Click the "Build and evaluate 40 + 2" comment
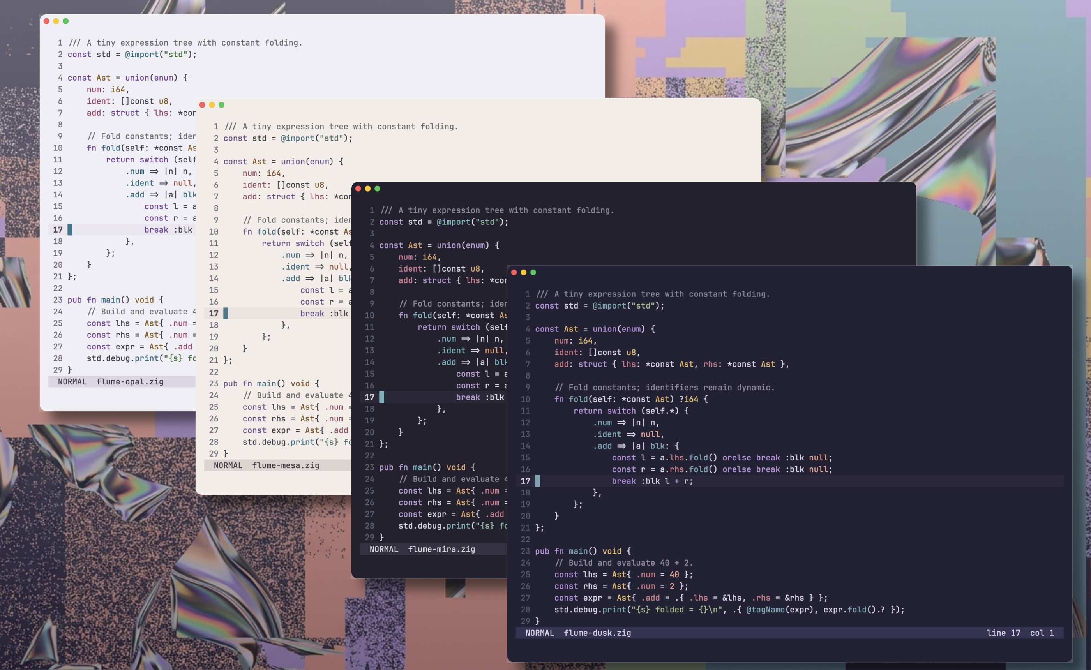The height and width of the screenshot is (670, 1091). tap(624, 563)
